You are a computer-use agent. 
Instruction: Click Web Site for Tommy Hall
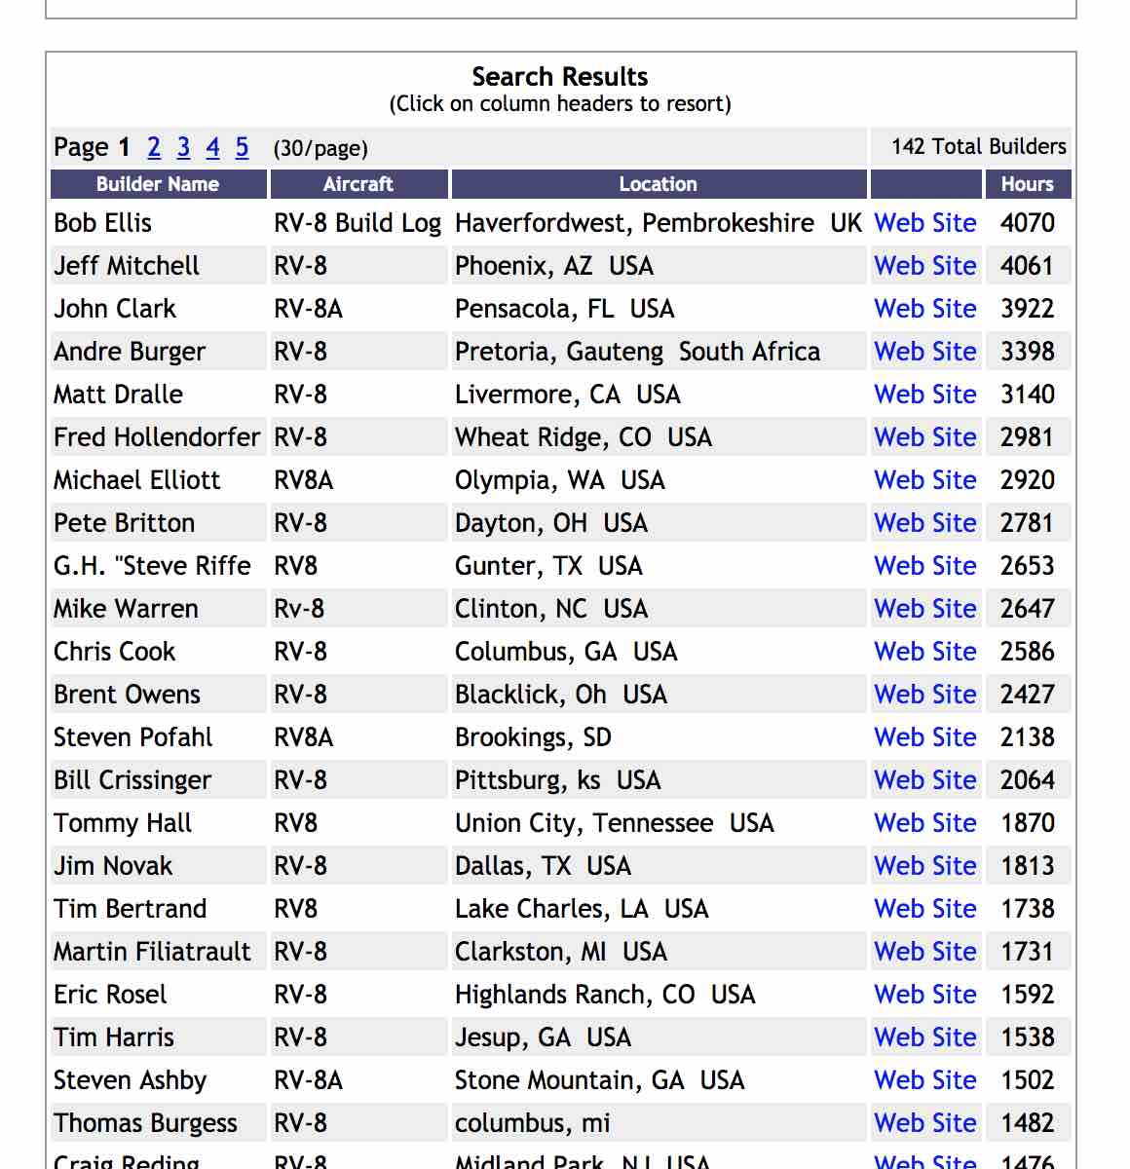coord(925,823)
